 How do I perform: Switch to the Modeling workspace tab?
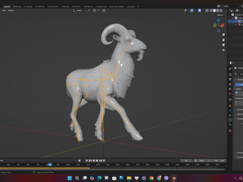click(17, 7)
